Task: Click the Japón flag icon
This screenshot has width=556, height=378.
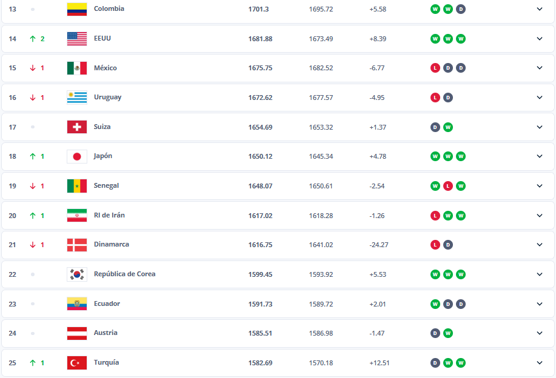Action: pos(77,156)
